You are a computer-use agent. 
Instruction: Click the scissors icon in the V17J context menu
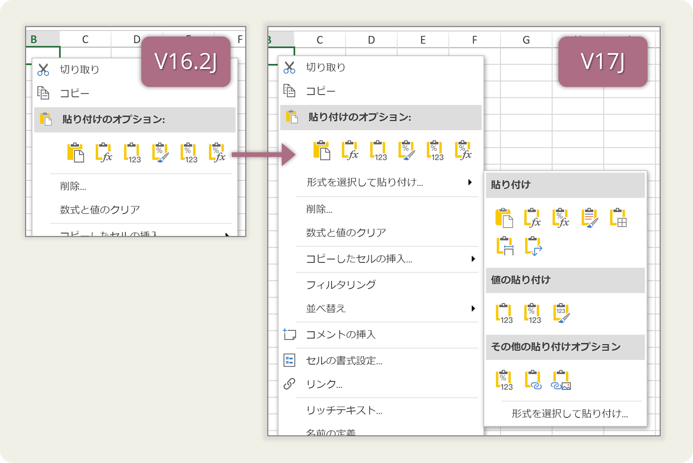289,68
